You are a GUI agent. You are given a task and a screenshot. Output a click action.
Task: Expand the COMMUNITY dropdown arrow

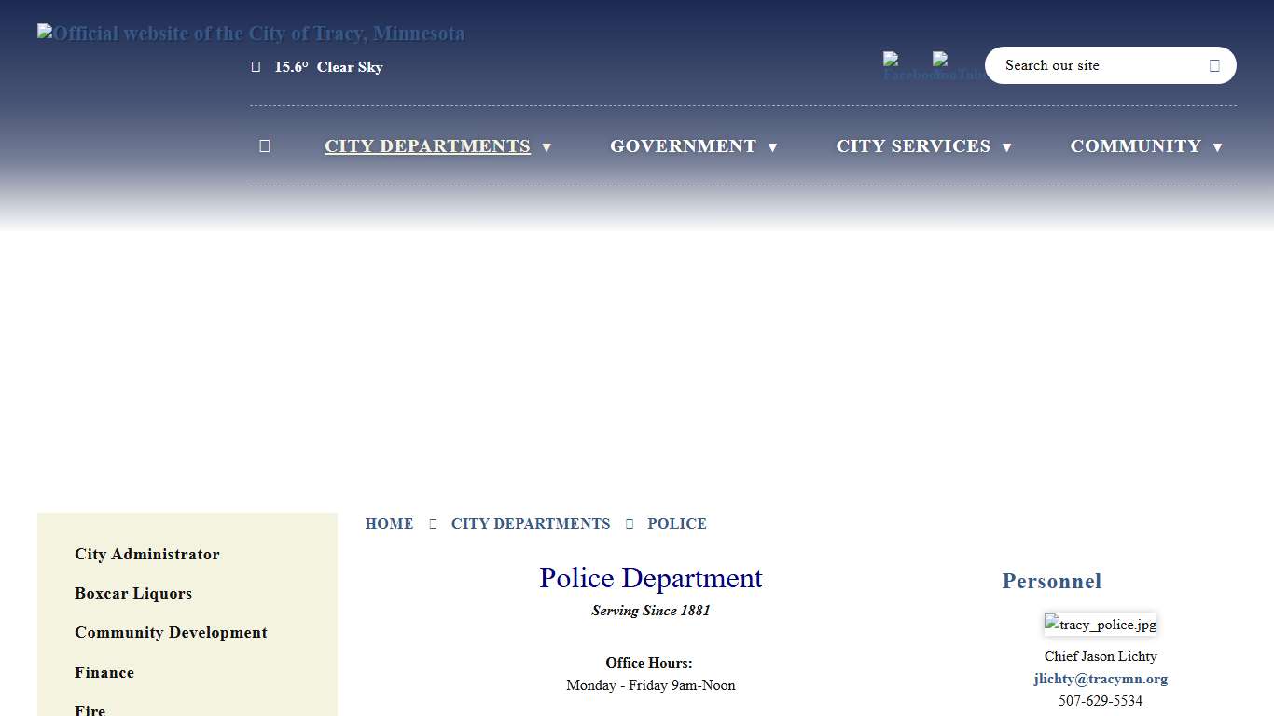coord(1218,147)
